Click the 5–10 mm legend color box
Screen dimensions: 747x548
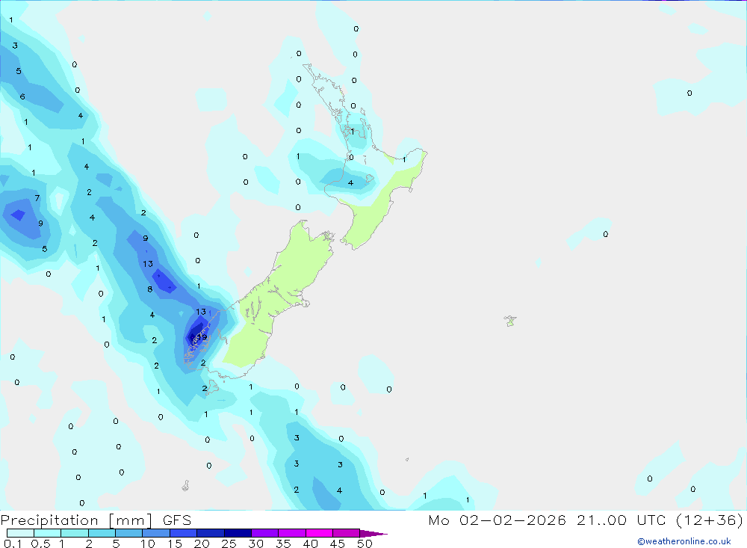[x=128, y=533]
